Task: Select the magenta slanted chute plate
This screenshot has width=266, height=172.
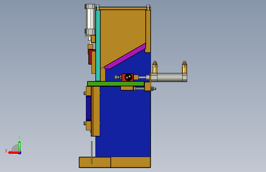Action: [x=125, y=56]
